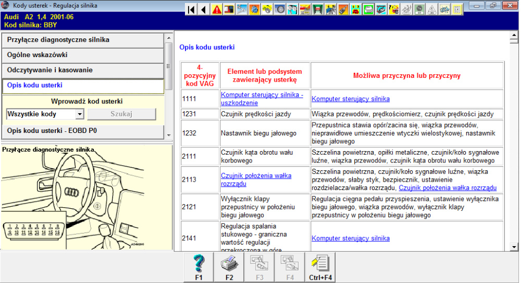Open the F1 help question mark button
The height and width of the screenshot is (283, 521).
point(199,267)
